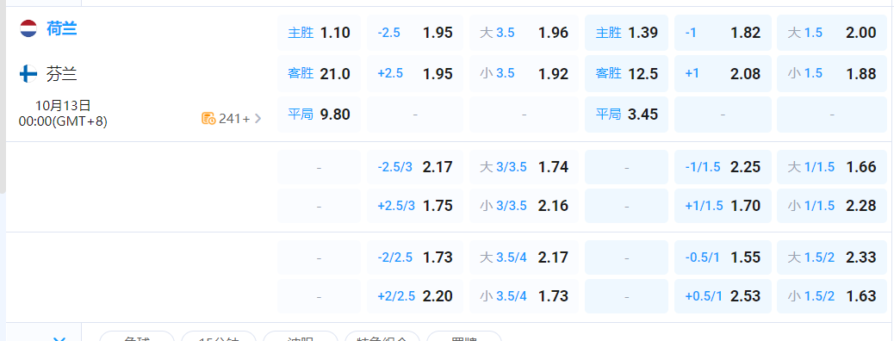
Task: Choose 大 1/1.5 at odds 1.66
Action: (x=832, y=167)
